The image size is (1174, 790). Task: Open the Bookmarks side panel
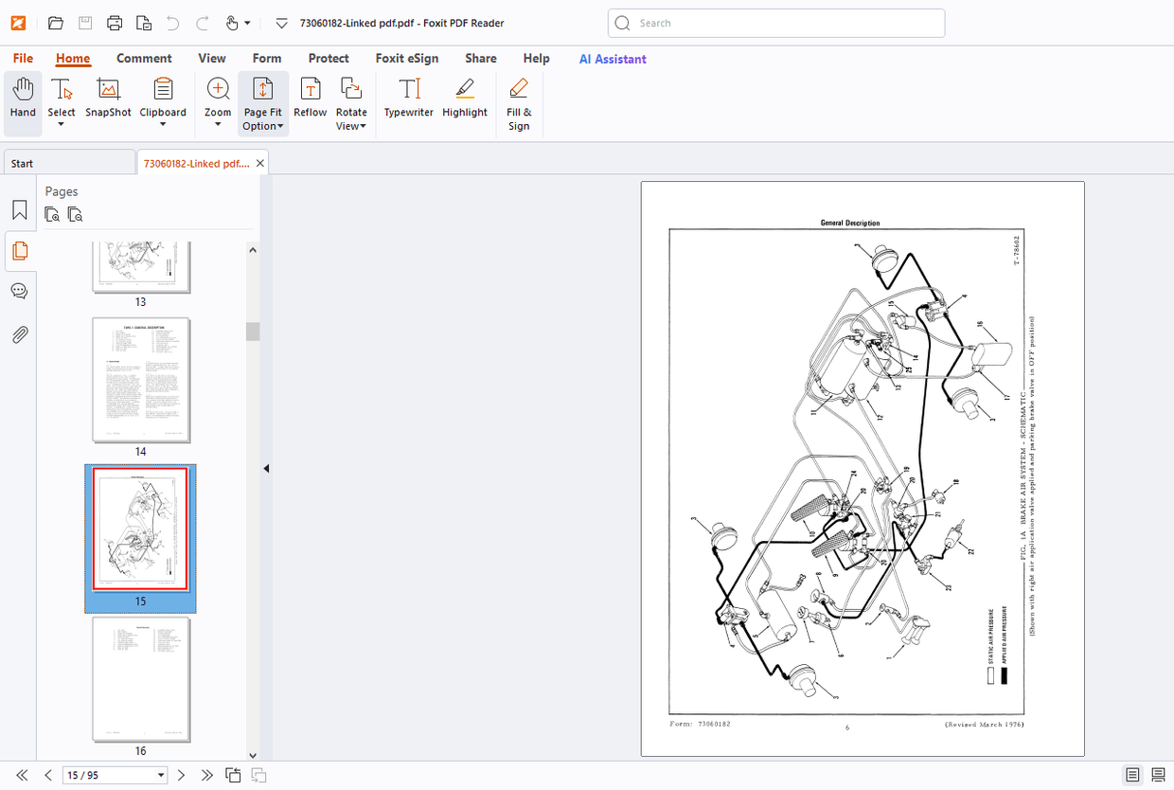pyautogui.click(x=19, y=210)
